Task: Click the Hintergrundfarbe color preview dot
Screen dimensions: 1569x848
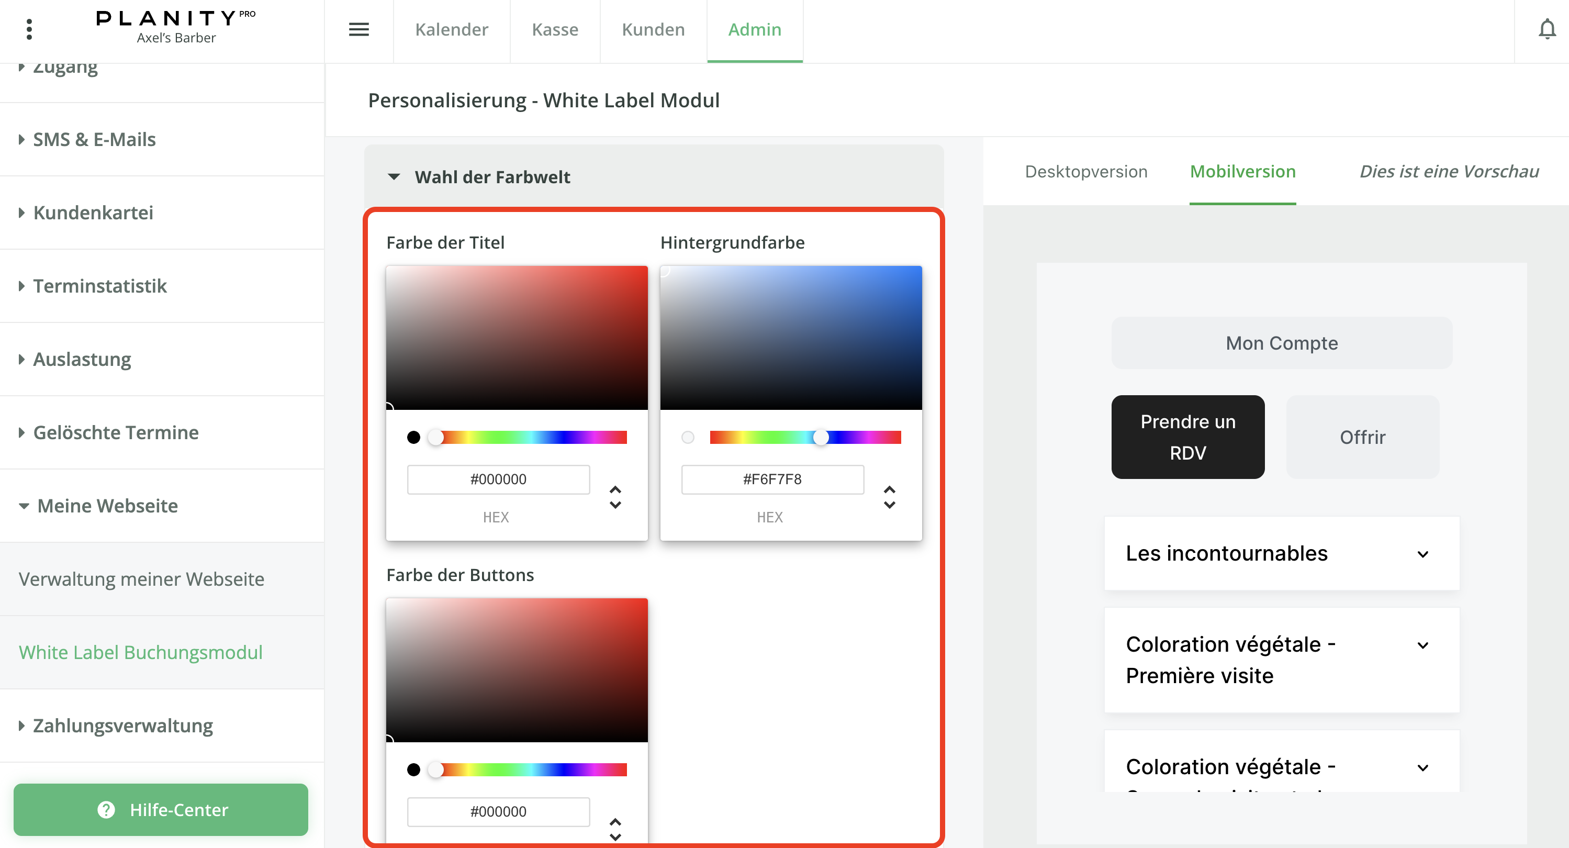Action: tap(688, 438)
